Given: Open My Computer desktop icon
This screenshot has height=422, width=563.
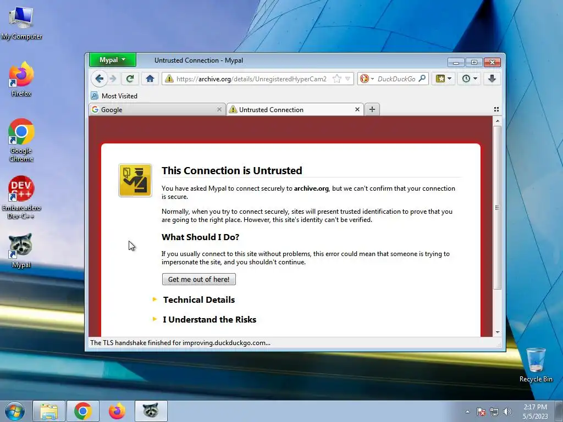Looking at the screenshot, I should pyautogui.click(x=21, y=22).
